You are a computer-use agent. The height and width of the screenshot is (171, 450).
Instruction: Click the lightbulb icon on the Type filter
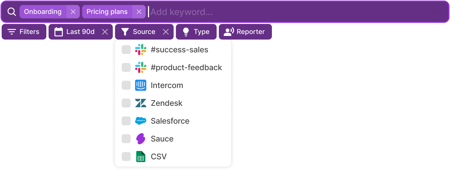[186, 31]
